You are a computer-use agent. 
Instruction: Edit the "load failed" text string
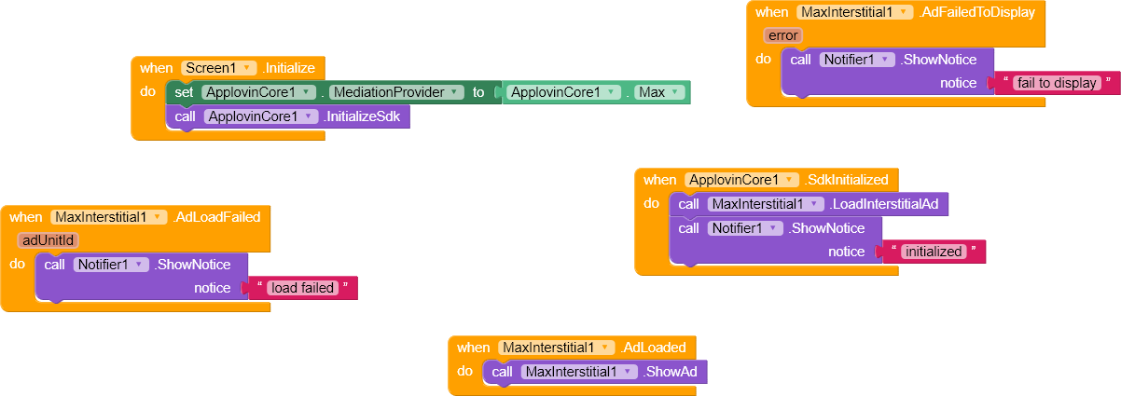point(302,288)
